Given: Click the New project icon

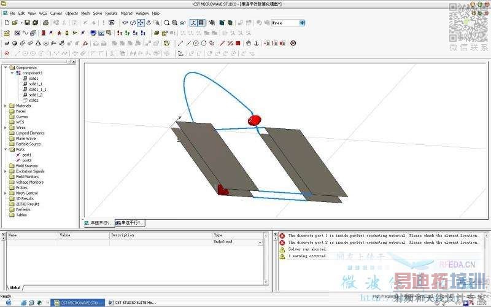Looking at the screenshot, I should (7, 23).
